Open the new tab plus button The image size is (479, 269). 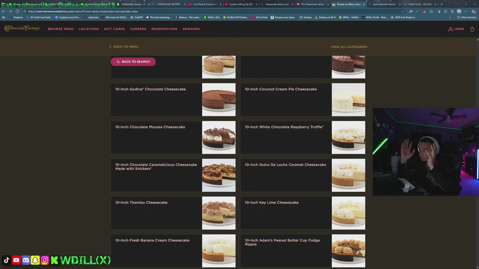442,4
